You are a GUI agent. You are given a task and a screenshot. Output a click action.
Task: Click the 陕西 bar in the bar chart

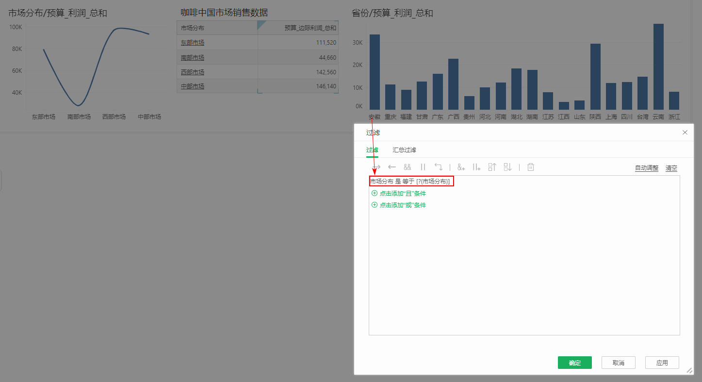point(595,77)
